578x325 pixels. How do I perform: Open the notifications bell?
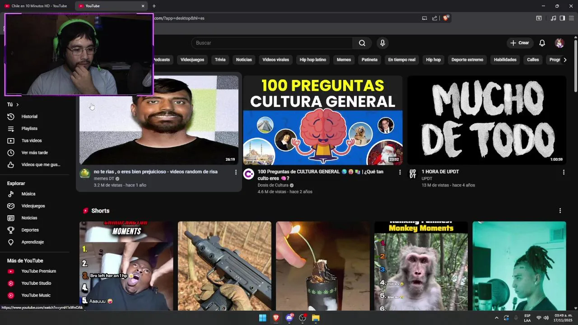542,43
